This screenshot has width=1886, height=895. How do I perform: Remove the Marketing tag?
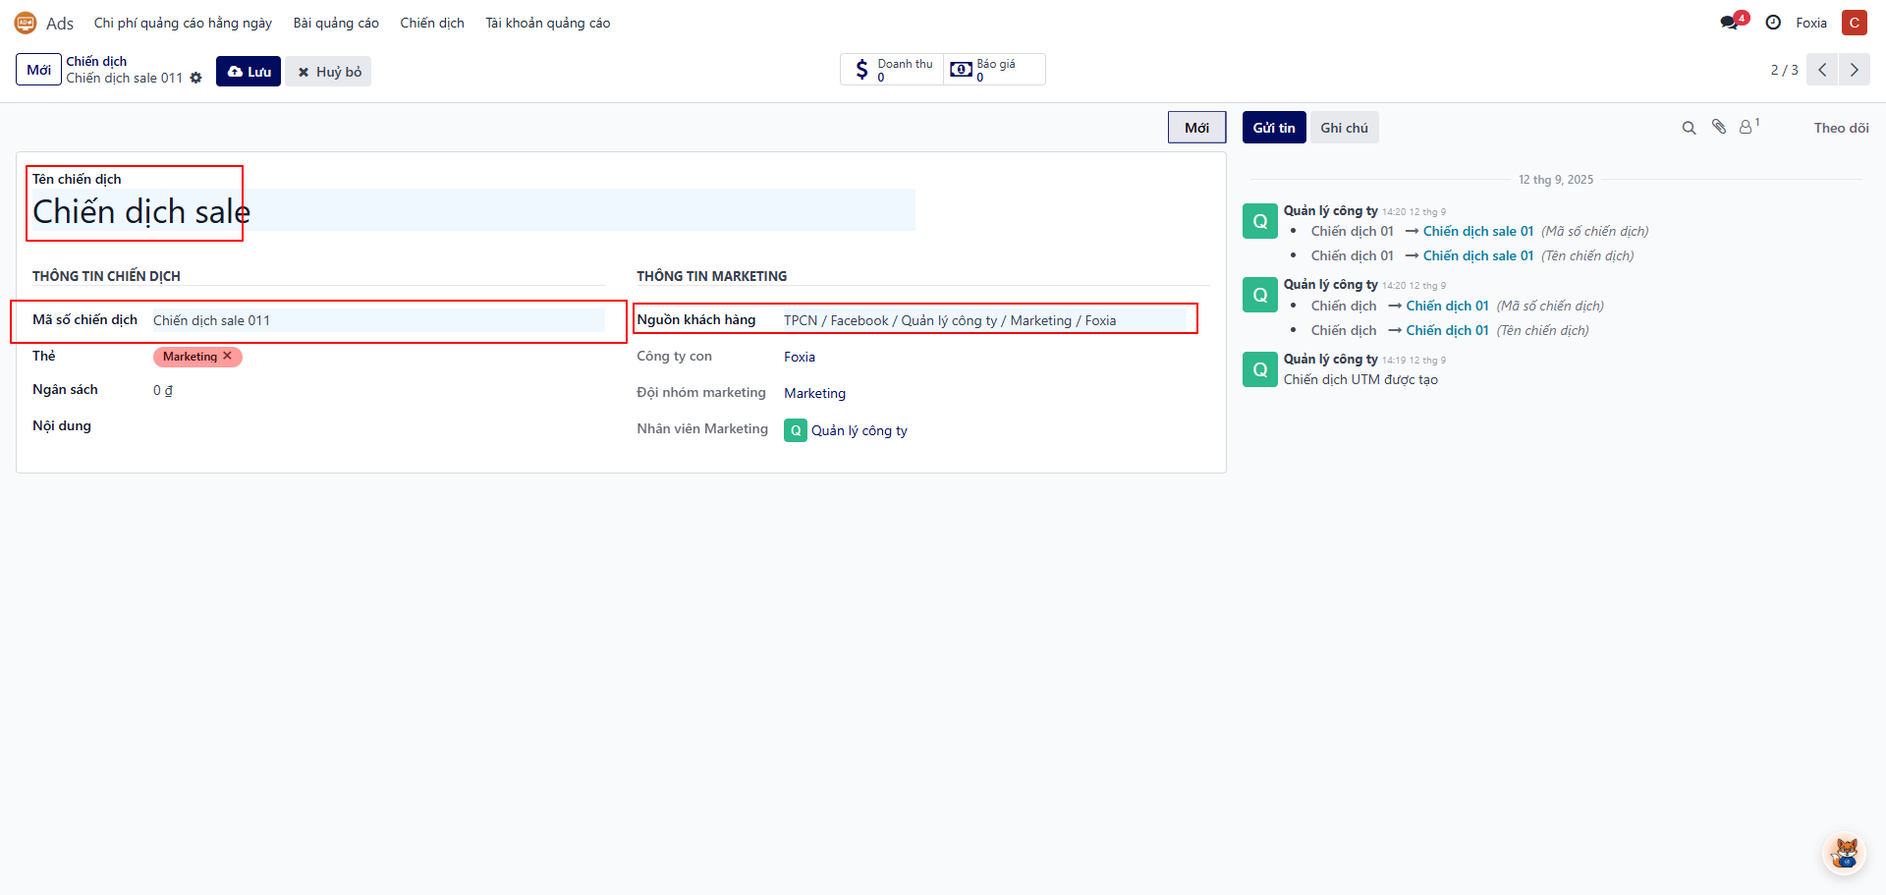[x=228, y=357]
